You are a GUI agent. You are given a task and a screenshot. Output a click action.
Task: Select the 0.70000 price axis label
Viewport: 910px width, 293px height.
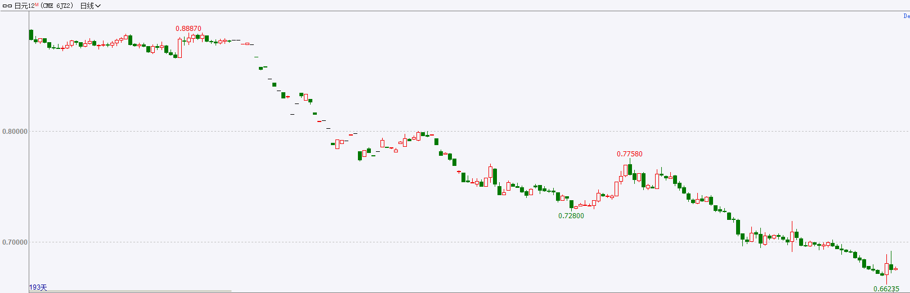pyautogui.click(x=15, y=242)
